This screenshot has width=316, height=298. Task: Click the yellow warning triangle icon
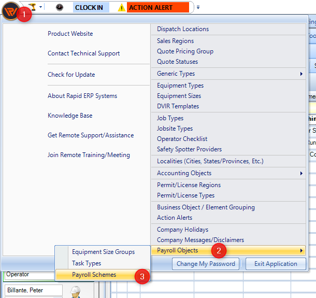click(x=122, y=8)
